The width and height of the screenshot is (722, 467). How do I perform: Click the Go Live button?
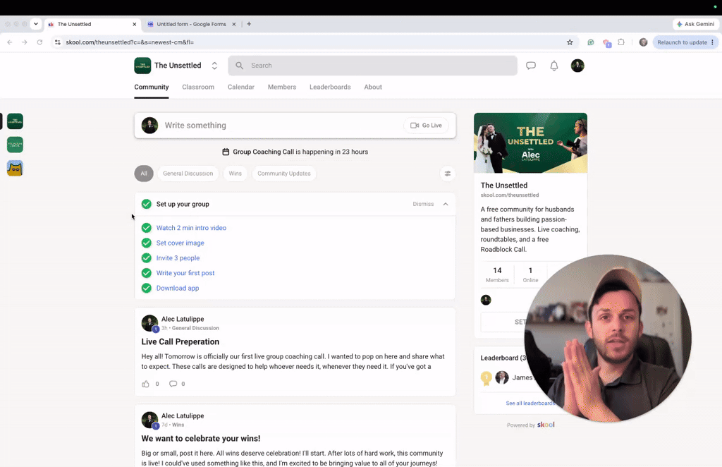(x=426, y=126)
